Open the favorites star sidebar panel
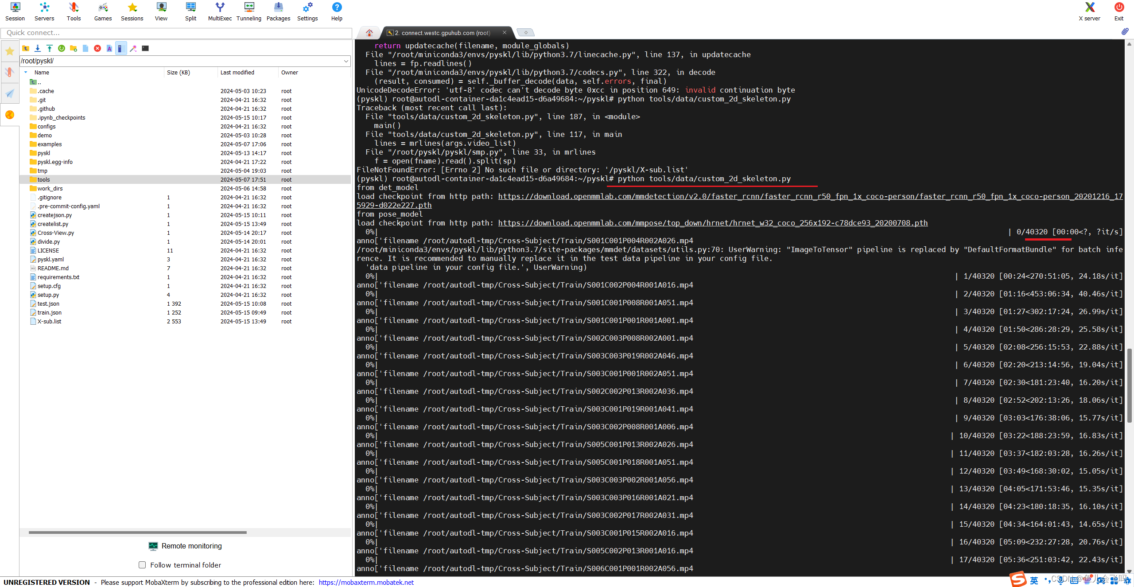 [9, 51]
